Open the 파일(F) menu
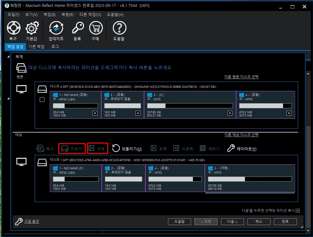Screen dimensions: 313x237 click(x=13, y=14)
